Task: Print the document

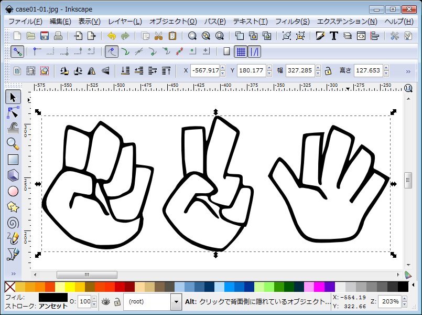Action: coord(58,36)
